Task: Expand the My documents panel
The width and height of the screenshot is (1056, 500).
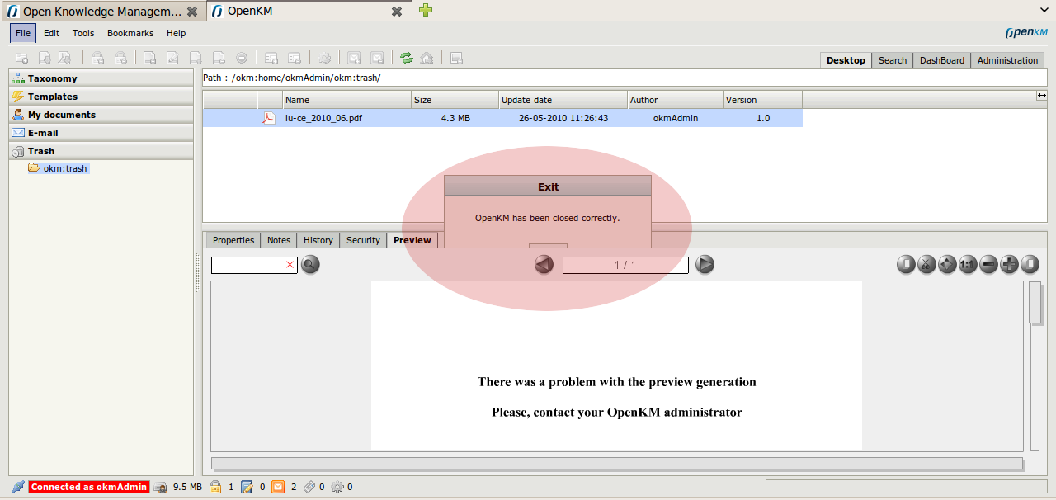Action: (101, 115)
